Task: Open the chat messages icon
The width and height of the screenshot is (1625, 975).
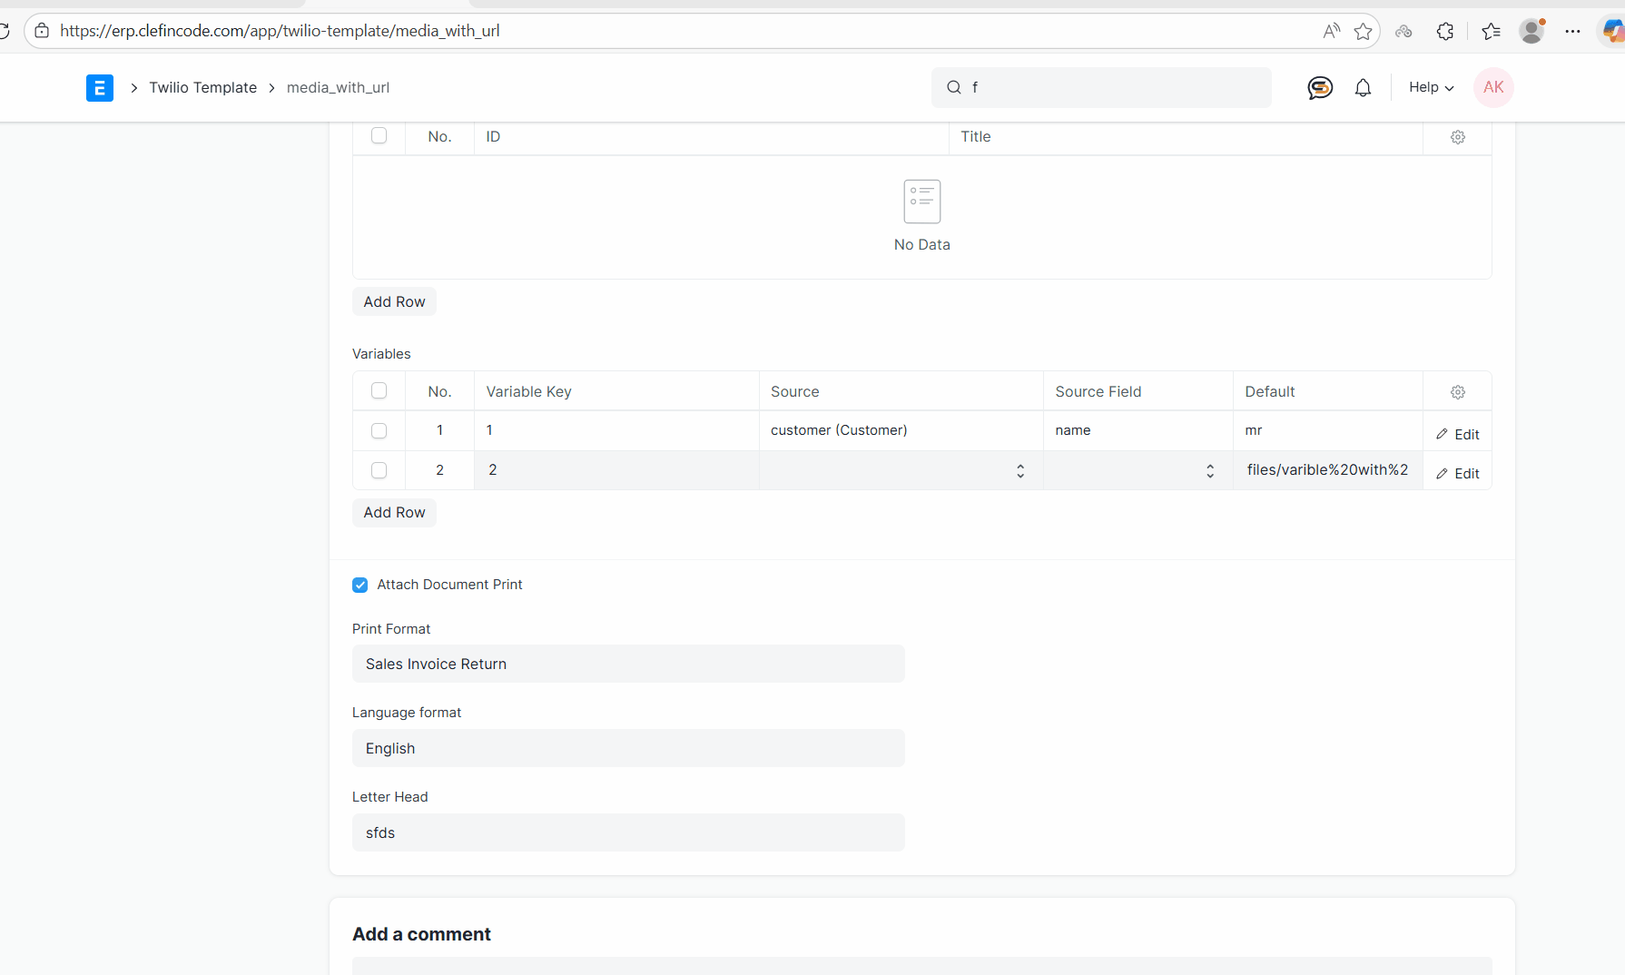Action: 1319,88
